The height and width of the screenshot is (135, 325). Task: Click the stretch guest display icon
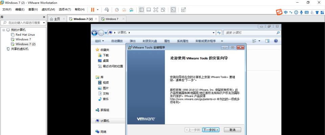tap(183, 9)
